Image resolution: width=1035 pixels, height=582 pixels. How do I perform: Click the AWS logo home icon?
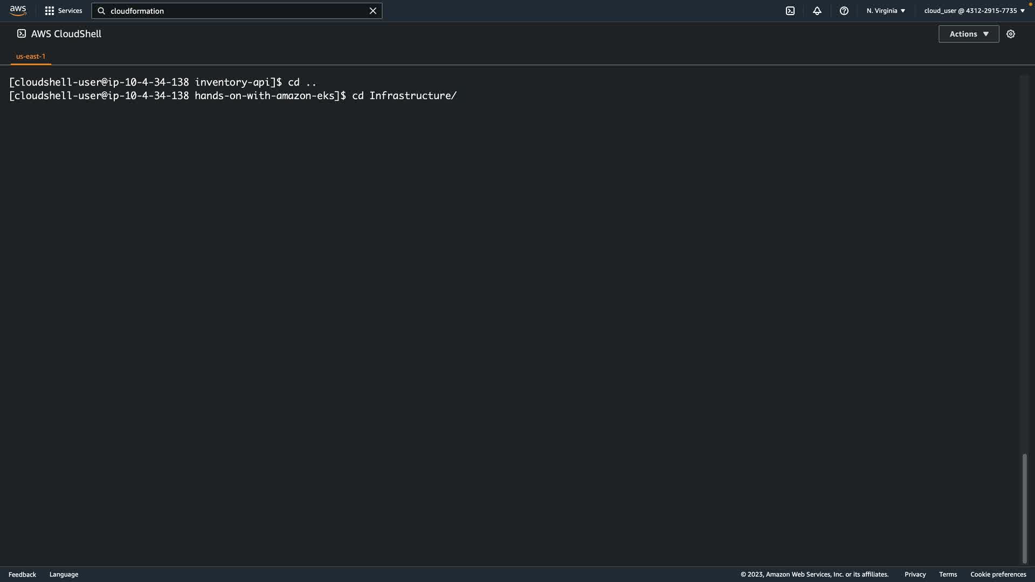[x=18, y=11]
